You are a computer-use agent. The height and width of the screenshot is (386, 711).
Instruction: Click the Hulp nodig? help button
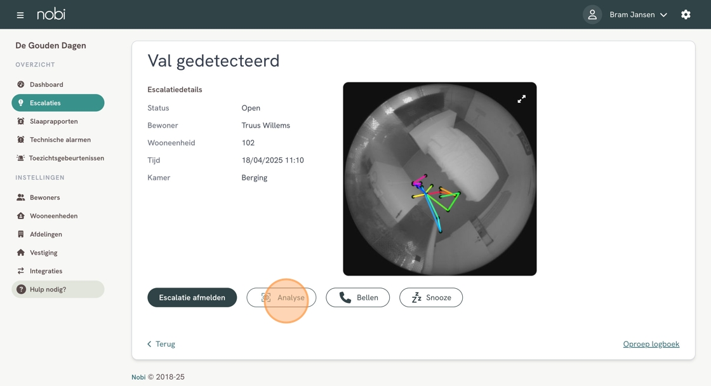coord(58,289)
